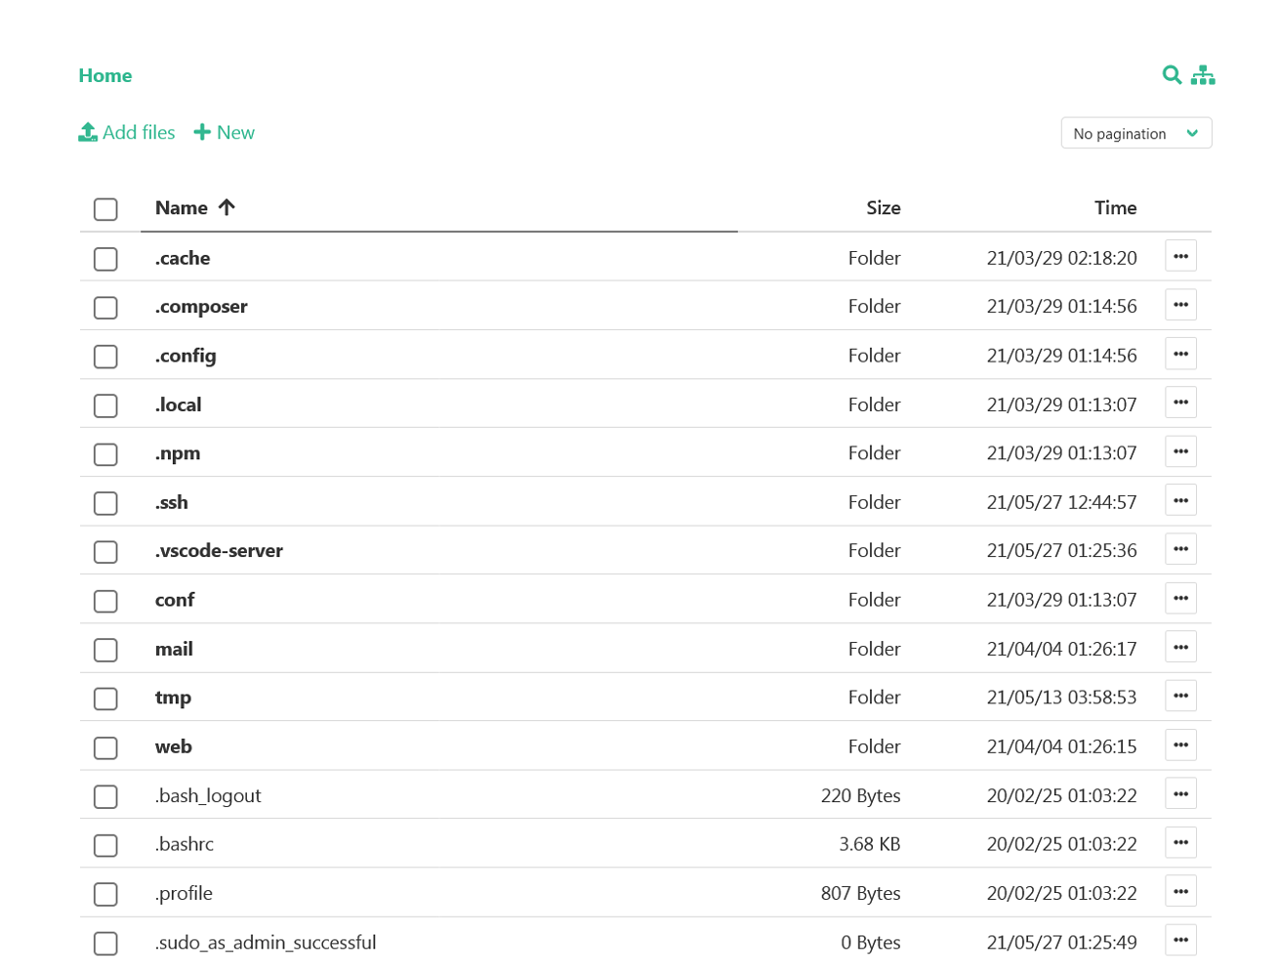The image size is (1279, 977).
Task: Select the checkbox for the mail folder
Action: click(104, 650)
